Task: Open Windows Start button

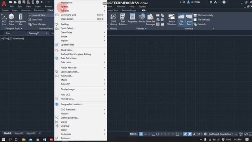Action: (3, 139)
